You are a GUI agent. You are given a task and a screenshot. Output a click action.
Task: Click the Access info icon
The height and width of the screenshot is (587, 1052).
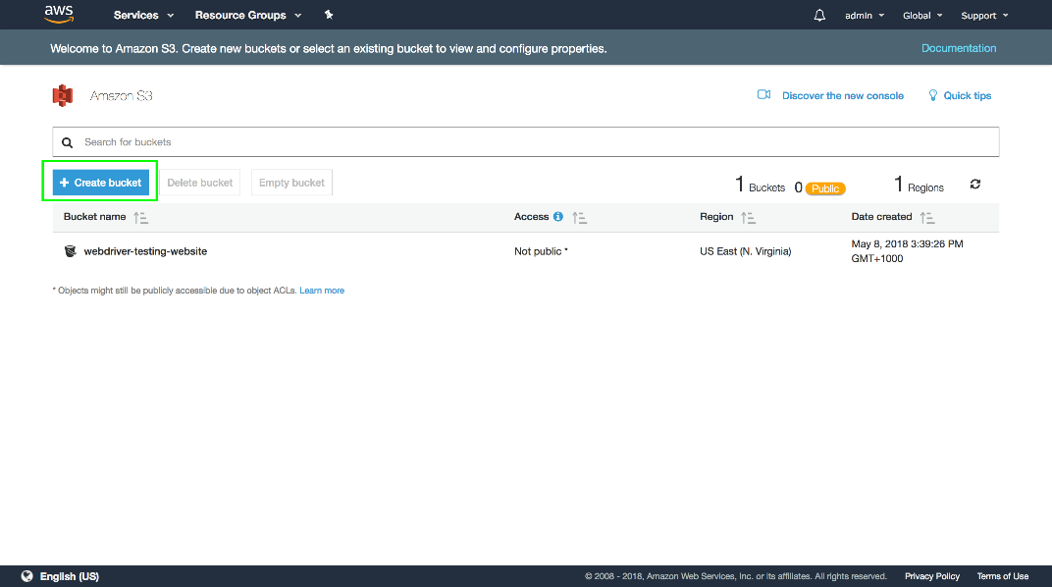pyautogui.click(x=557, y=217)
